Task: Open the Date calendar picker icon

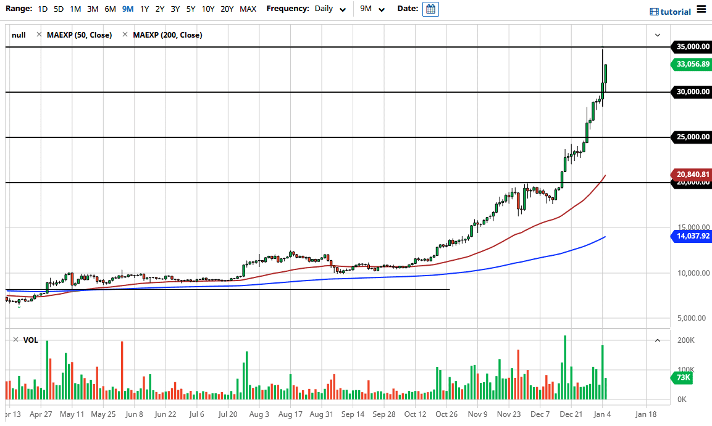Action: pyautogui.click(x=430, y=9)
